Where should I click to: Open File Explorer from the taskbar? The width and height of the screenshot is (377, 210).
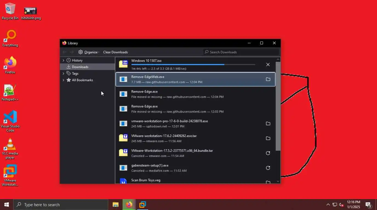(116, 205)
